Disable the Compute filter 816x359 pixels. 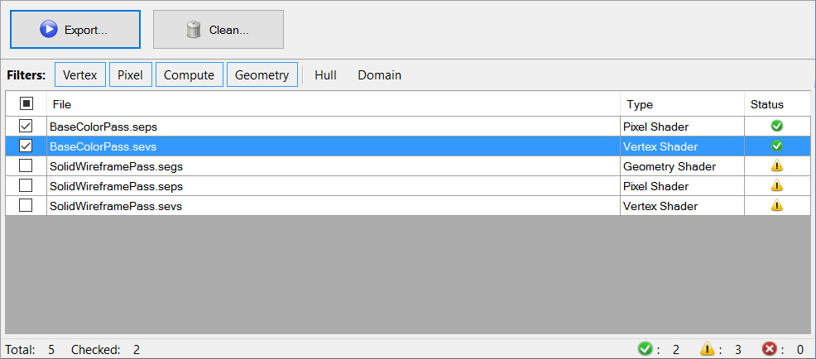coord(190,75)
